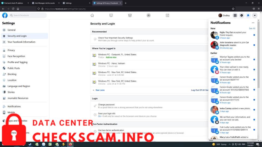Toggle the Notifications bell icon
262x147 pixels.
coord(248,15)
